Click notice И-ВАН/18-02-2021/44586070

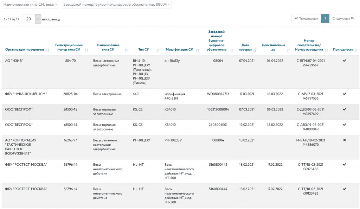311,142
